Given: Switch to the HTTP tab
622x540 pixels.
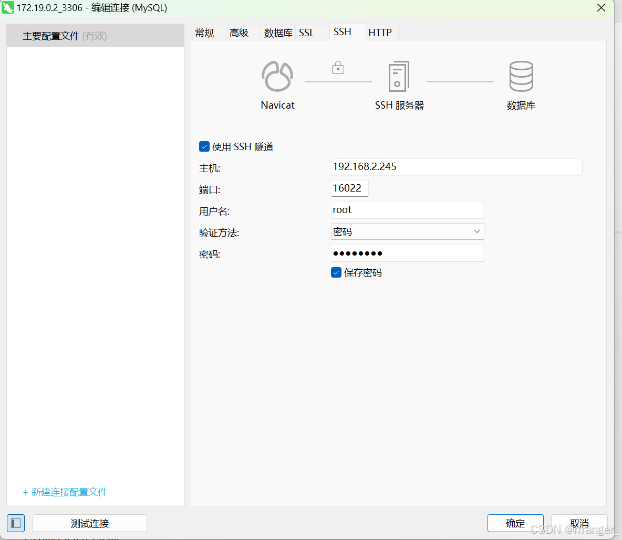Looking at the screenshot, I should [x=381, y=33].
